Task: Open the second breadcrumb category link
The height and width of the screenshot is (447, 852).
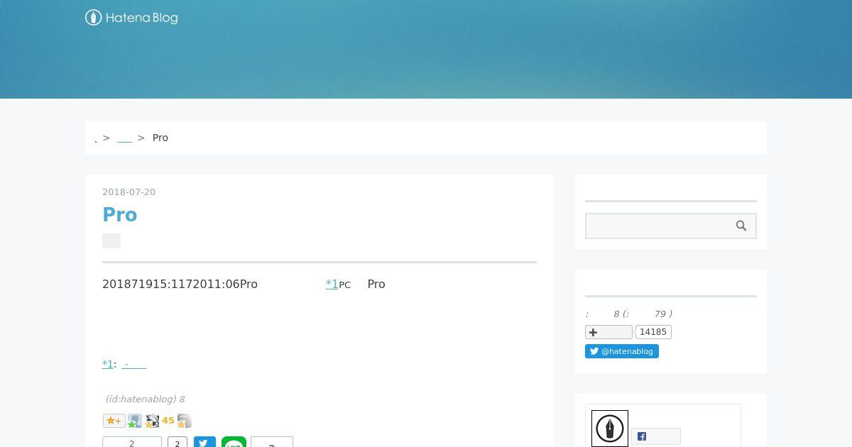Action: 125,138
